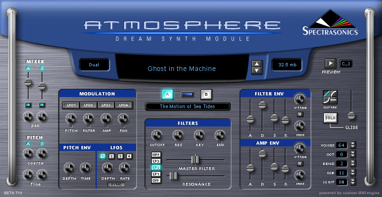Open The Motion of Sea Tides layer menu
Image resolution: width=382 pixels, height=197 pixels.
188,106
